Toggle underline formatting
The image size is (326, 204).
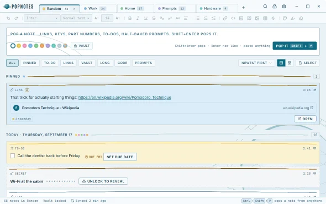point(146,18)
